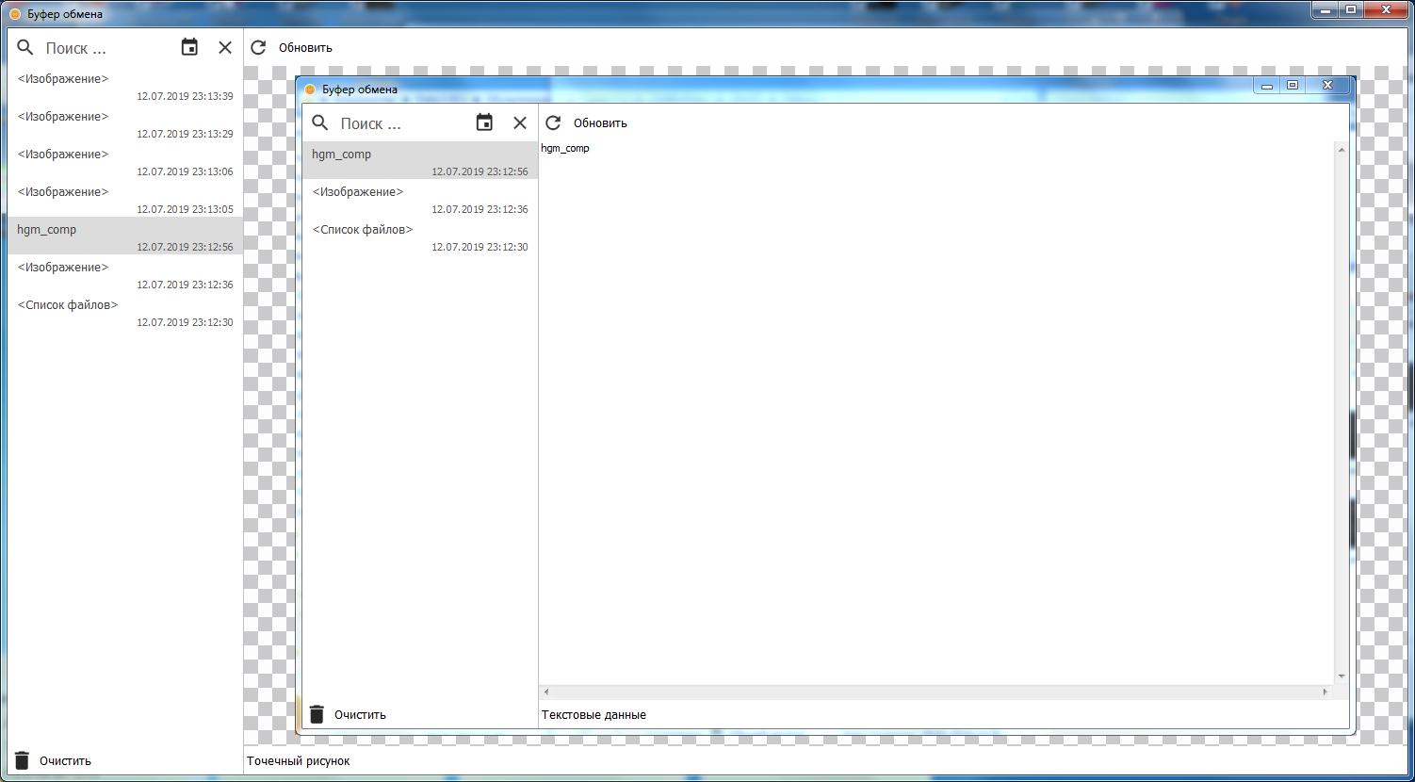Click the refresh icon next to Обновить
This screenshot has width=1415, height=782.
pyautogui.click(x=257, y=47)
